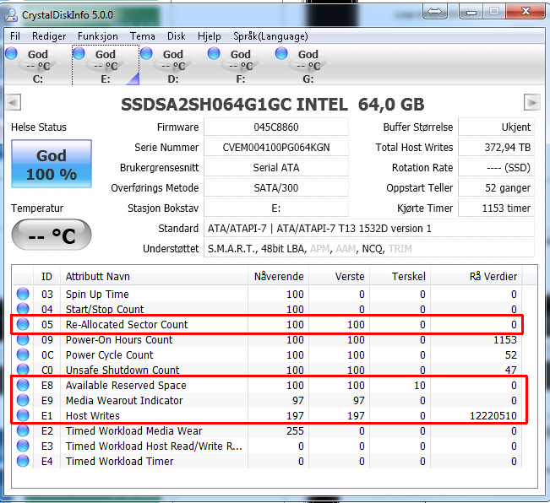Image resolution: width=550 pixels, height=503 pixels.
Task: Select drive G: health tab
Action: tap(308, 66)
